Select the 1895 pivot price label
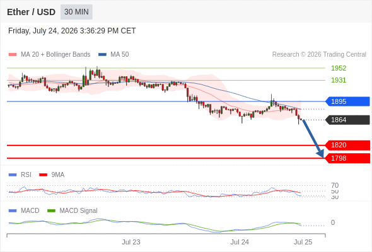The image size is (372, 252). pyautogui.click(x=347, y=101)
